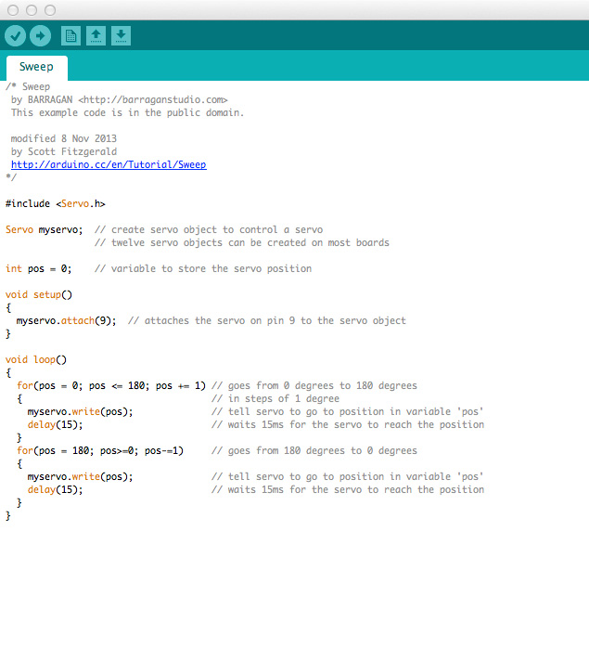Screen dimensions: 589x661
Task: Click the '// in steps of 1 degree' comment
Action: tap(275, 399)
